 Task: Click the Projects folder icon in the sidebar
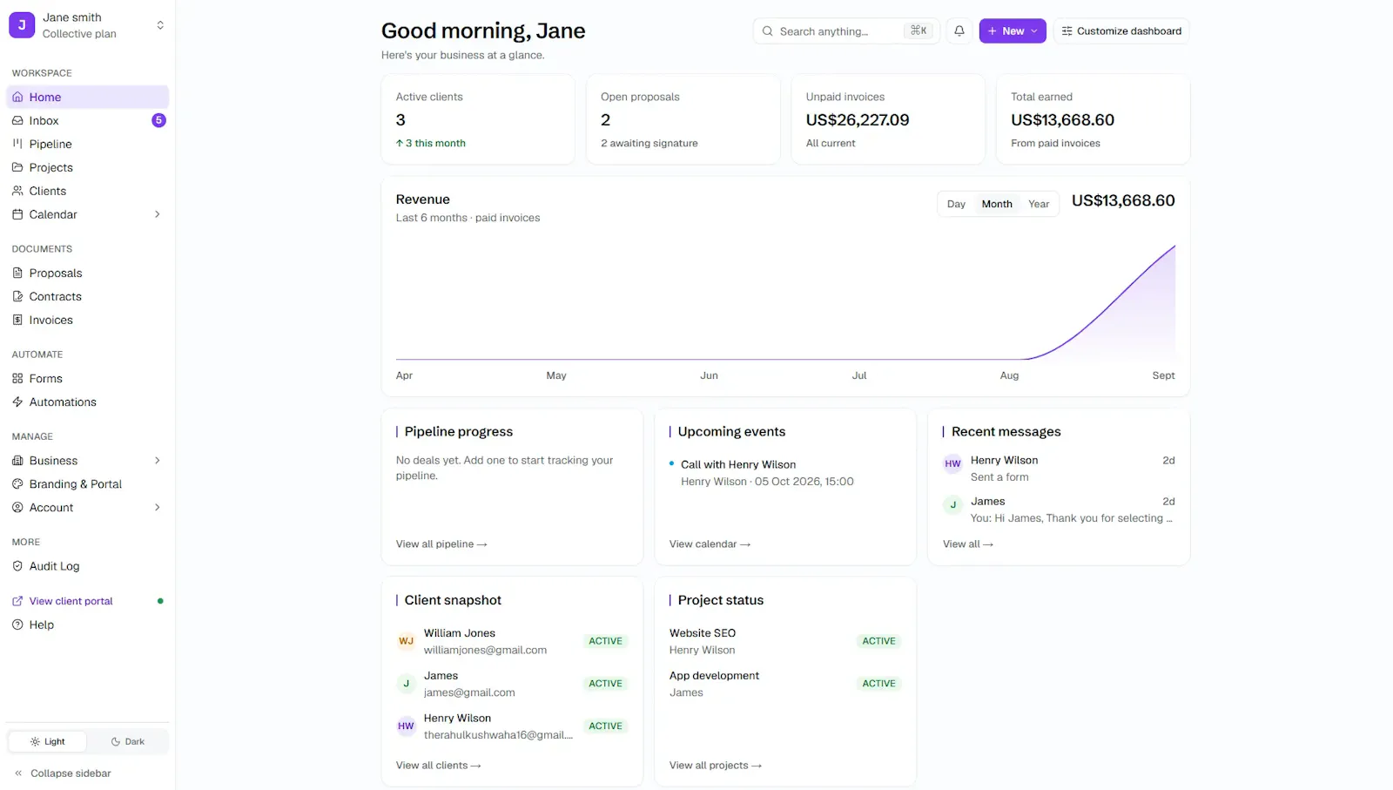pos(17,167)
